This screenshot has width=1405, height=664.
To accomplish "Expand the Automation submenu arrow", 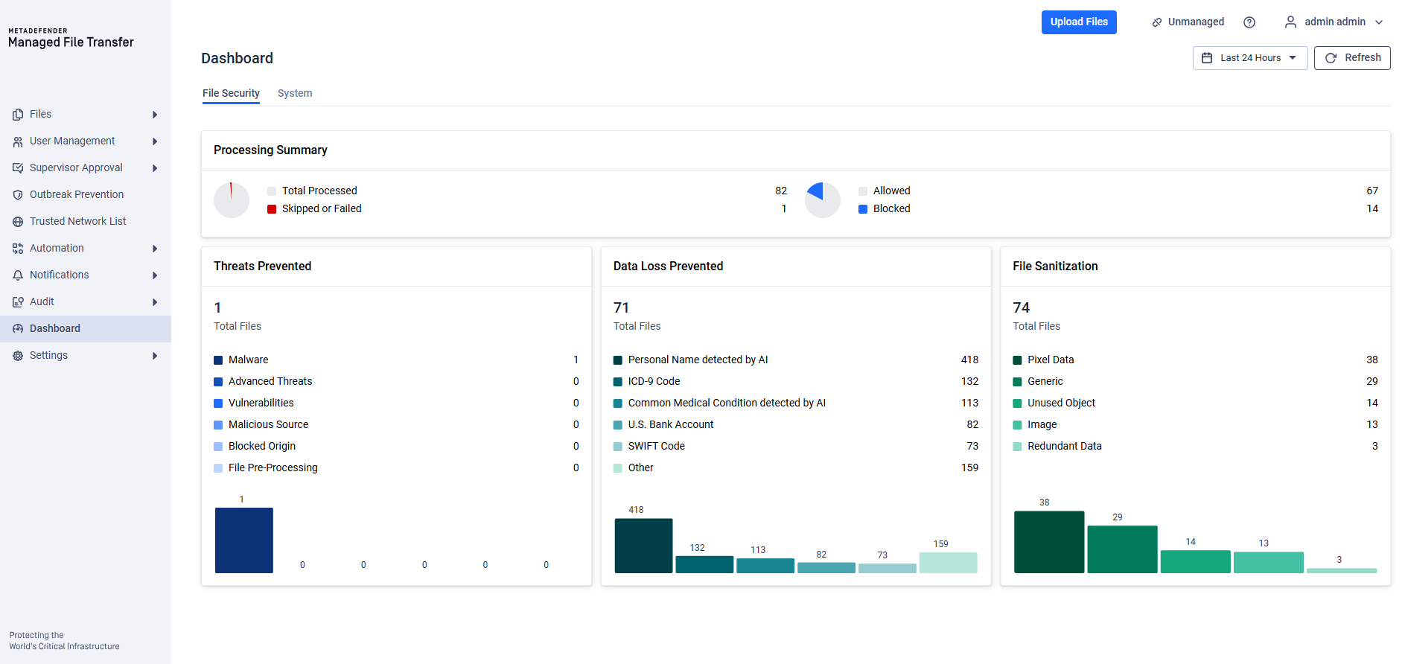I will (155, 249).
